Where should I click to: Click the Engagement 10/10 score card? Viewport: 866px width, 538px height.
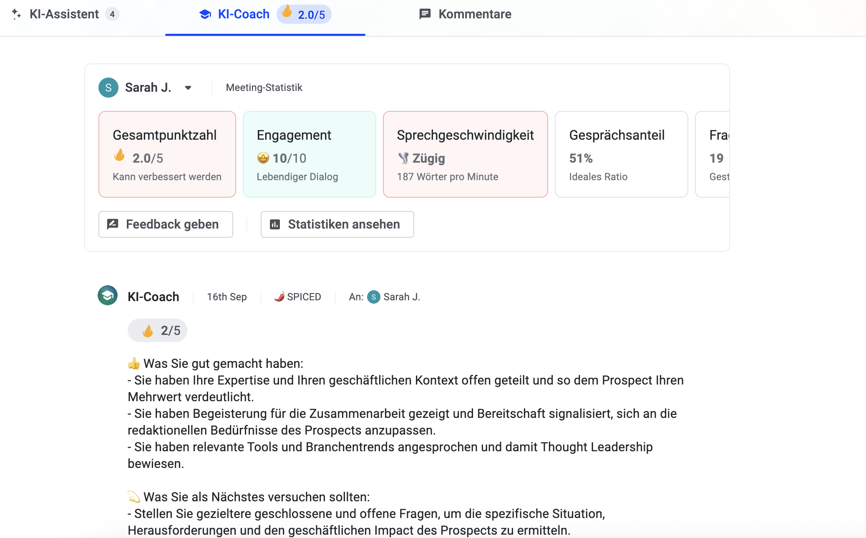[x=309, y=154]
